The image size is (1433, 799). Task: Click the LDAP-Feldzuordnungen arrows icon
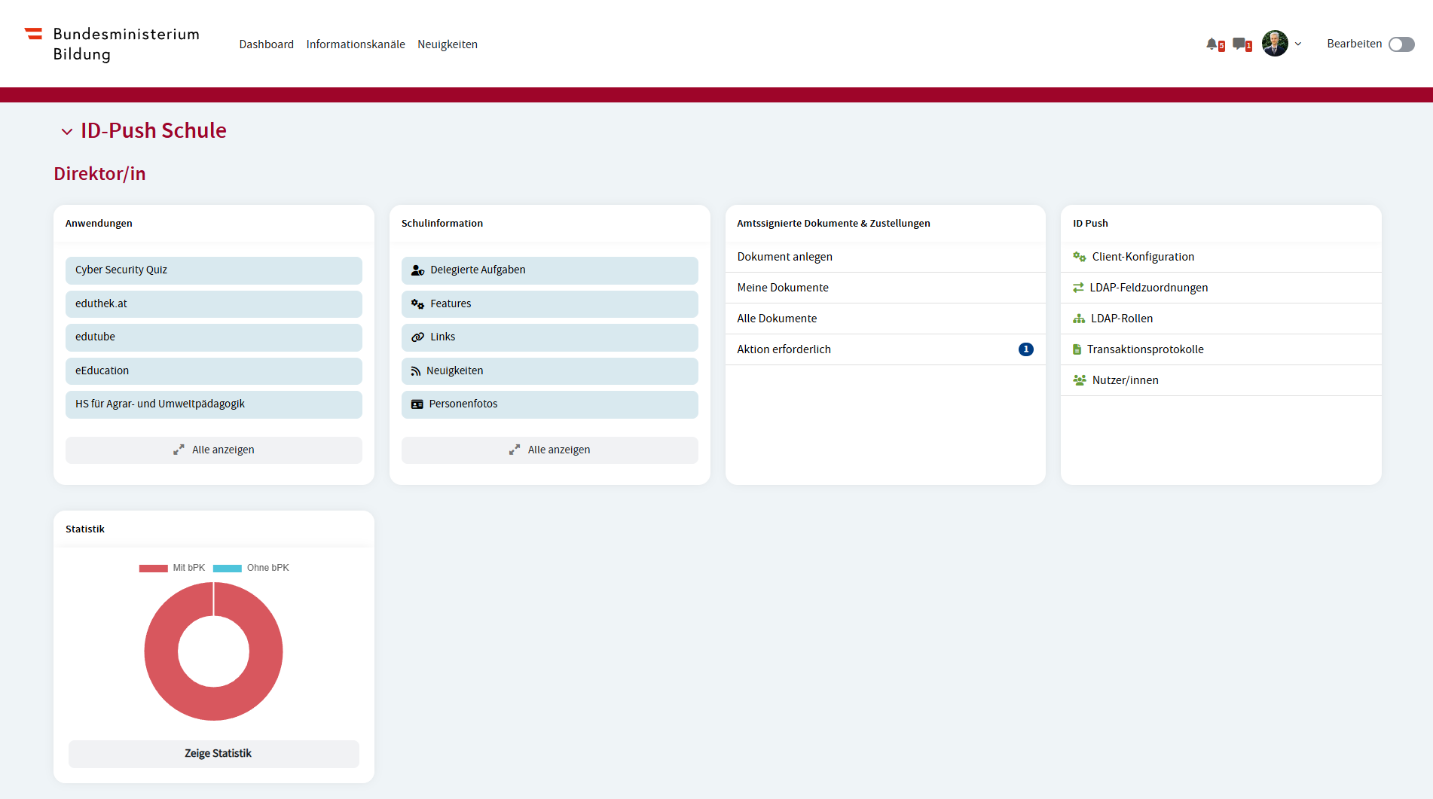(1078, 288)
